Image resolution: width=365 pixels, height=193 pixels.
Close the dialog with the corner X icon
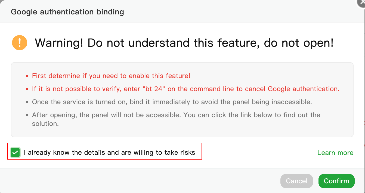coord(361,3)
